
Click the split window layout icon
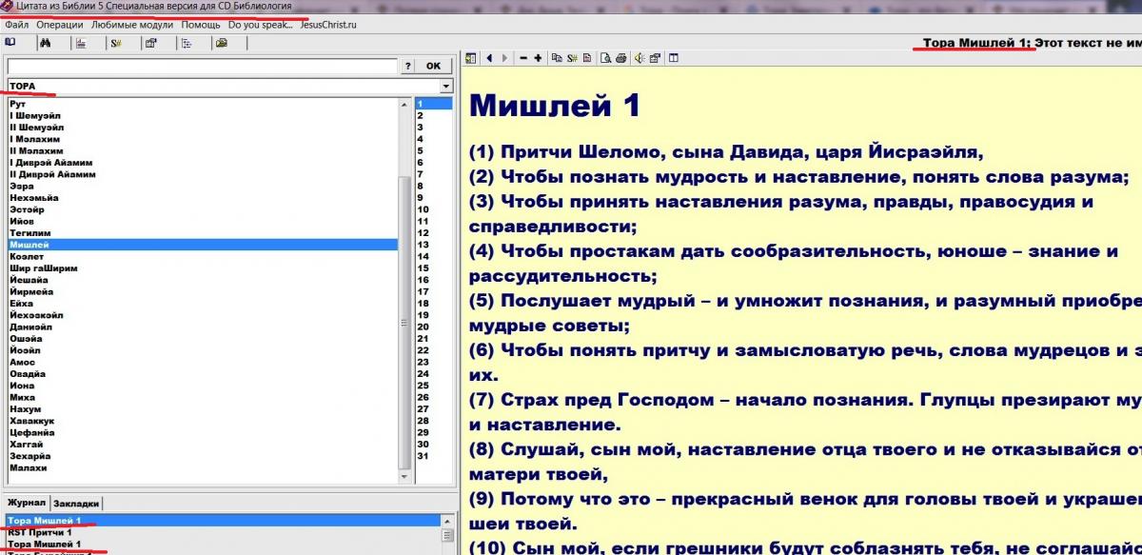point(674,58)
